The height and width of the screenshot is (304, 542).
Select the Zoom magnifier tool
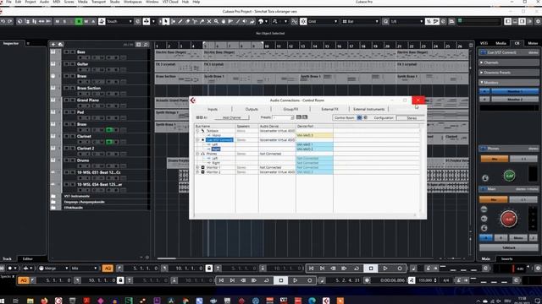click(x=216, y=21)
